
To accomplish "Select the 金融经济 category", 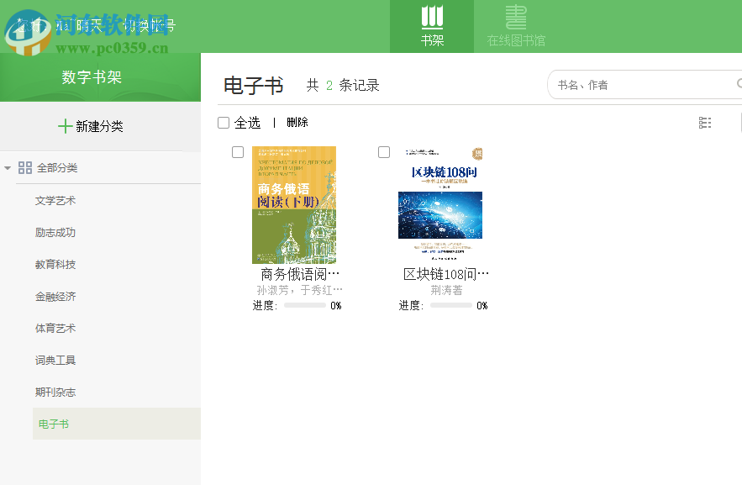I will pyautogui.click(x=57, y=296).
